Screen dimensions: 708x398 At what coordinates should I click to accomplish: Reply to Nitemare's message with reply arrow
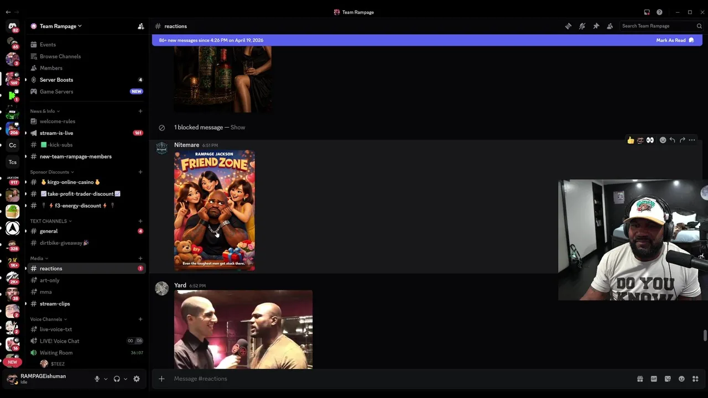coord(672,140)
